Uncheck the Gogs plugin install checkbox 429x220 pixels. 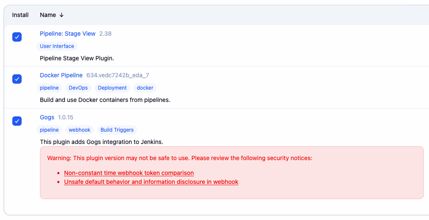[x=17, y=121]
